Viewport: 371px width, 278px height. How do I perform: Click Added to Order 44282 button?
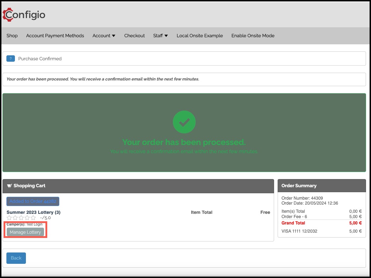(x=33, y=201)
